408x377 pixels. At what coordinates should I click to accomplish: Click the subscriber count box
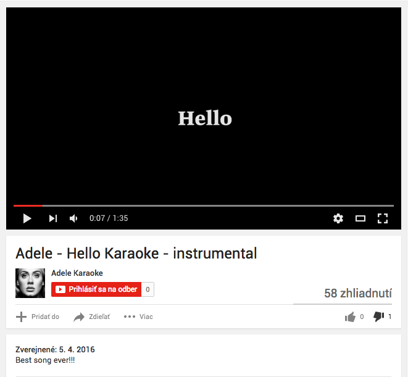148,289
